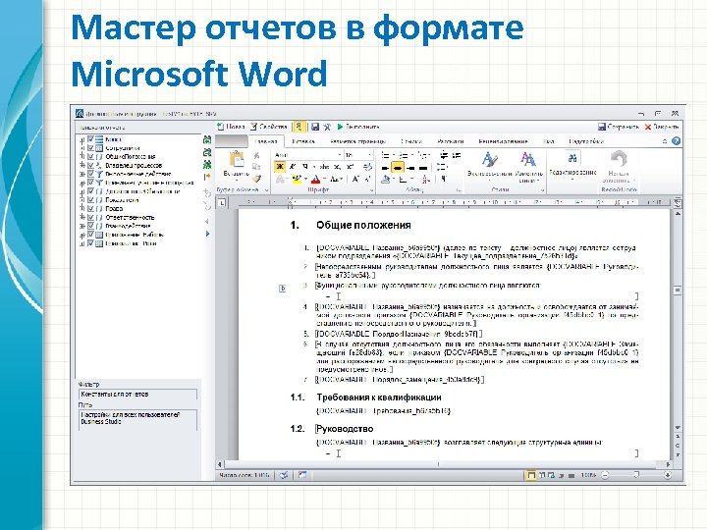707x530 pixels.
Task: Click the highlighted Center alignment icon
Action: coord(398,168)
